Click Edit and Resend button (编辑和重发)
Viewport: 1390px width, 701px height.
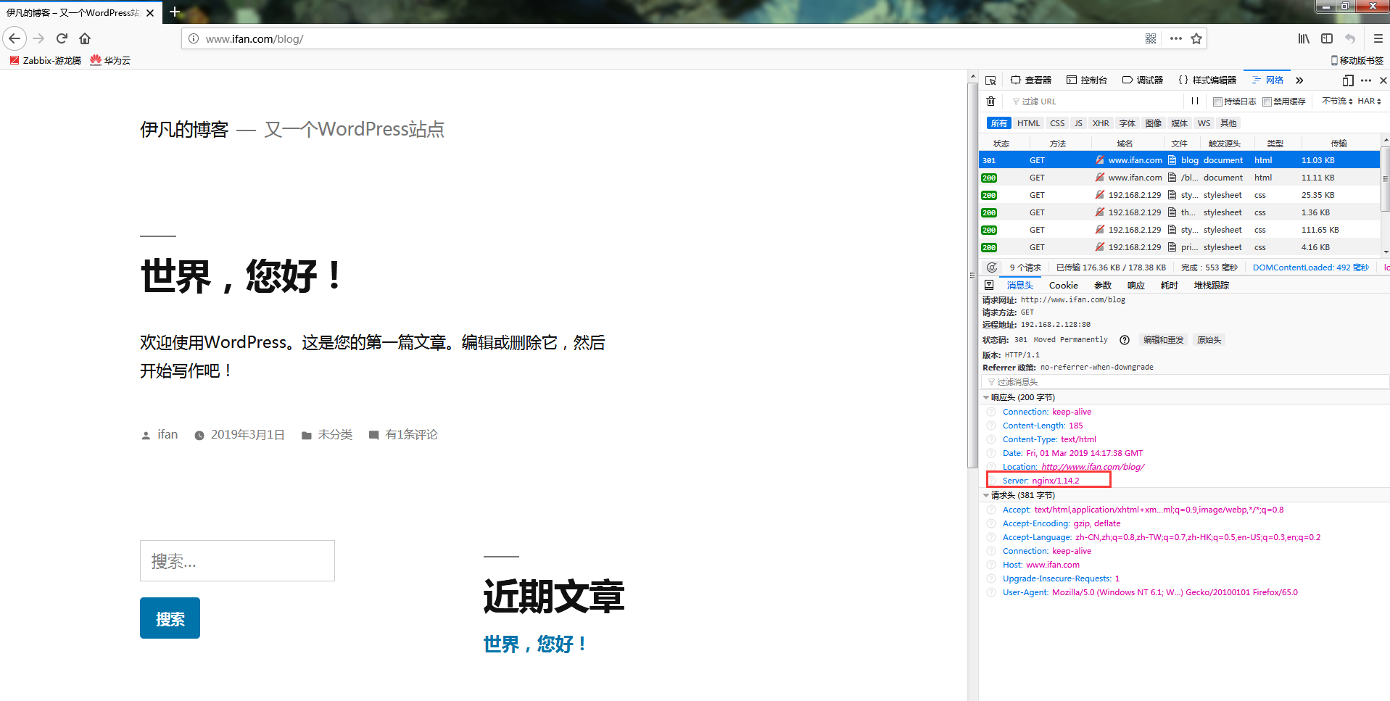(1163, 340)
